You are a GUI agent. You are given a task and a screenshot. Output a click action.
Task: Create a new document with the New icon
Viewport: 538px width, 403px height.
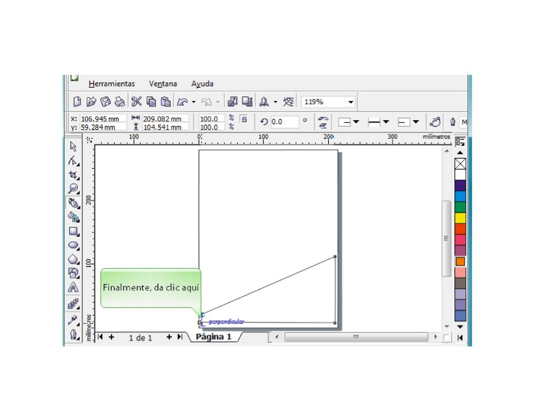[x=77, y=102]
